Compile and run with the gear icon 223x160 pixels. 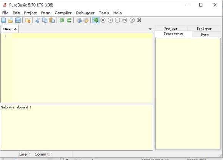79,20
